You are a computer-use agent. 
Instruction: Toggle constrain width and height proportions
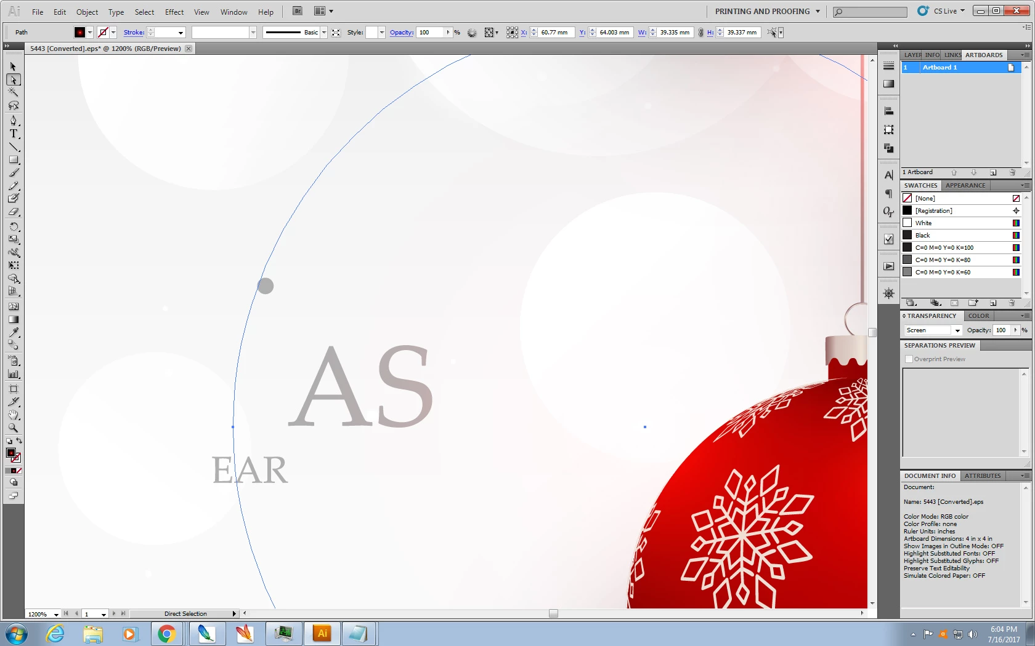(x=700, y=33)
